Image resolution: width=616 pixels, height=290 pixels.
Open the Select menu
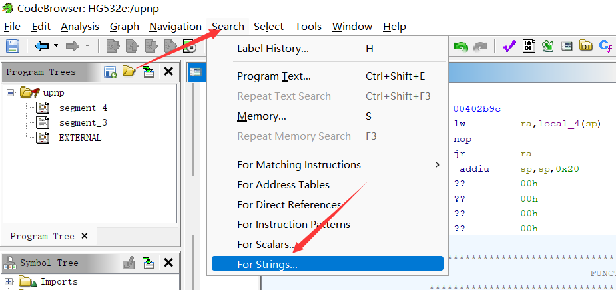268,27
